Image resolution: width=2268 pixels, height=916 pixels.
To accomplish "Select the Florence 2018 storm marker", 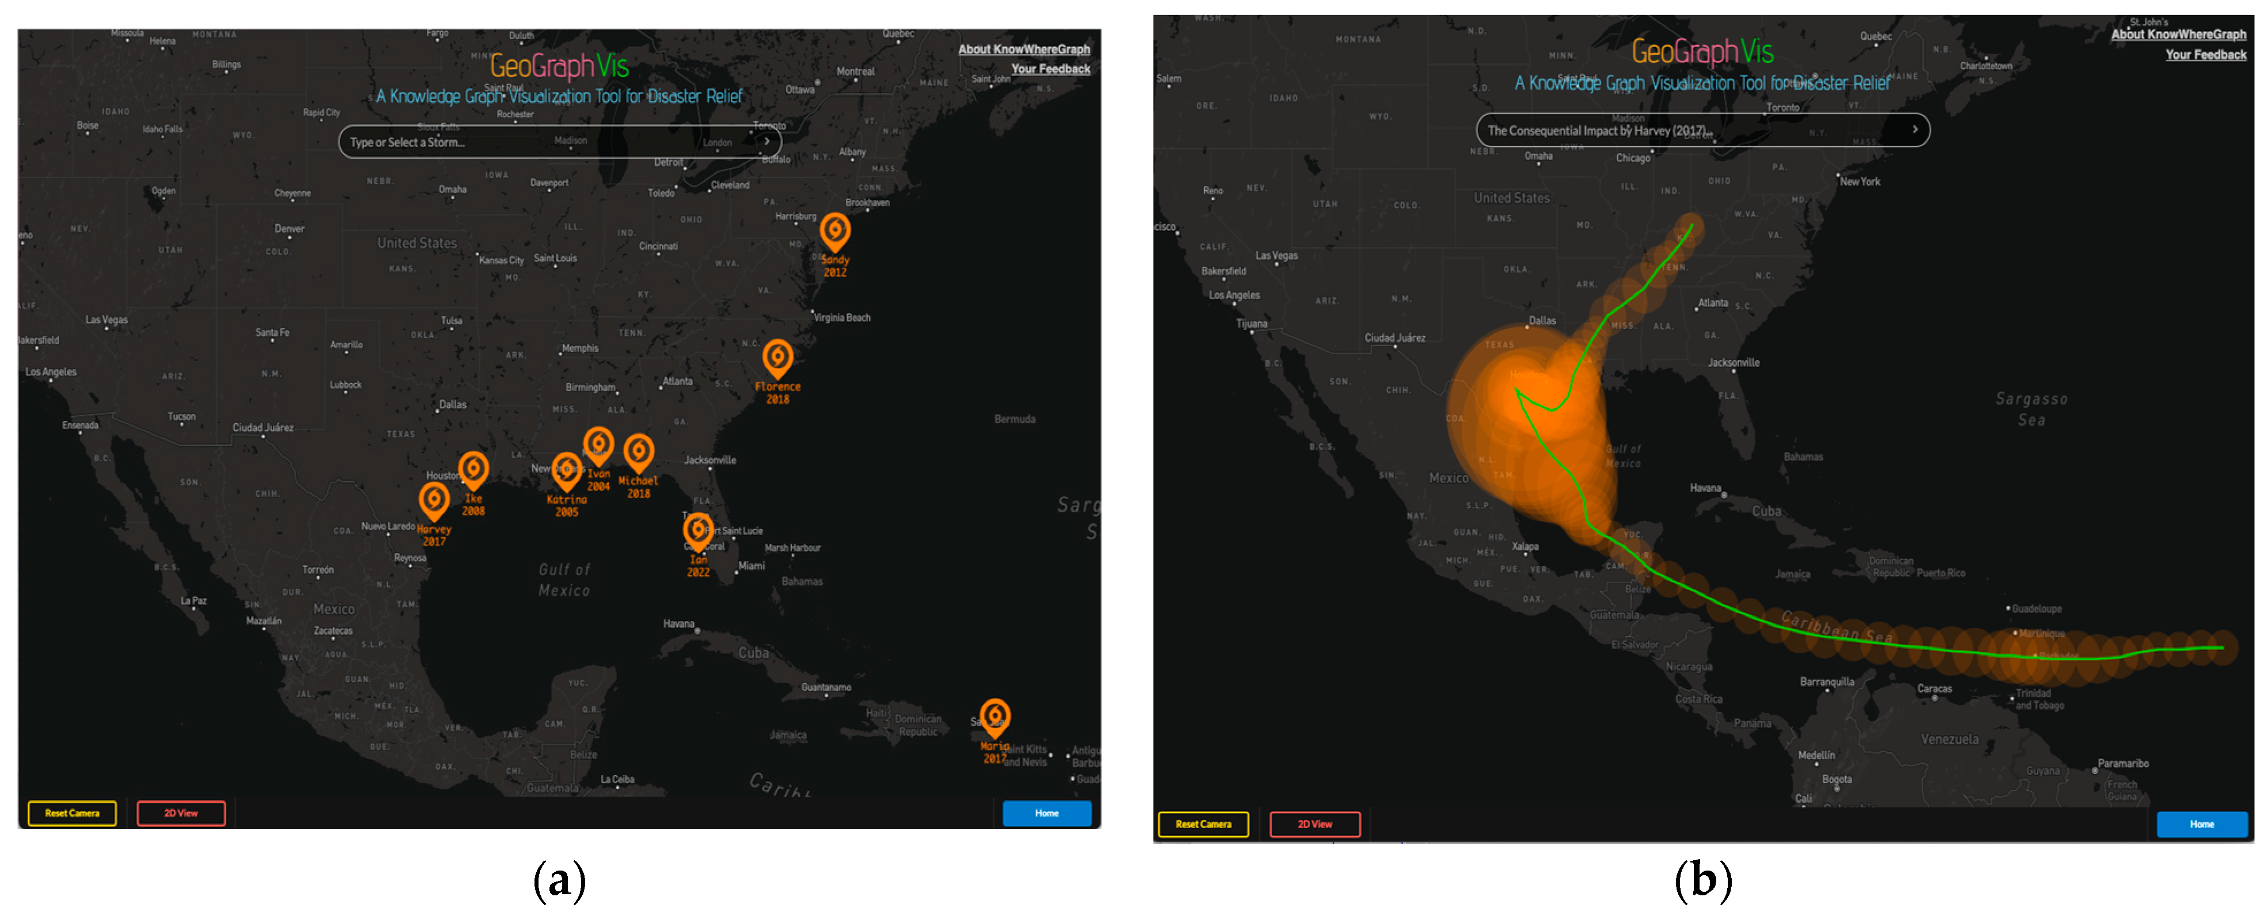I will pos(777,357).
